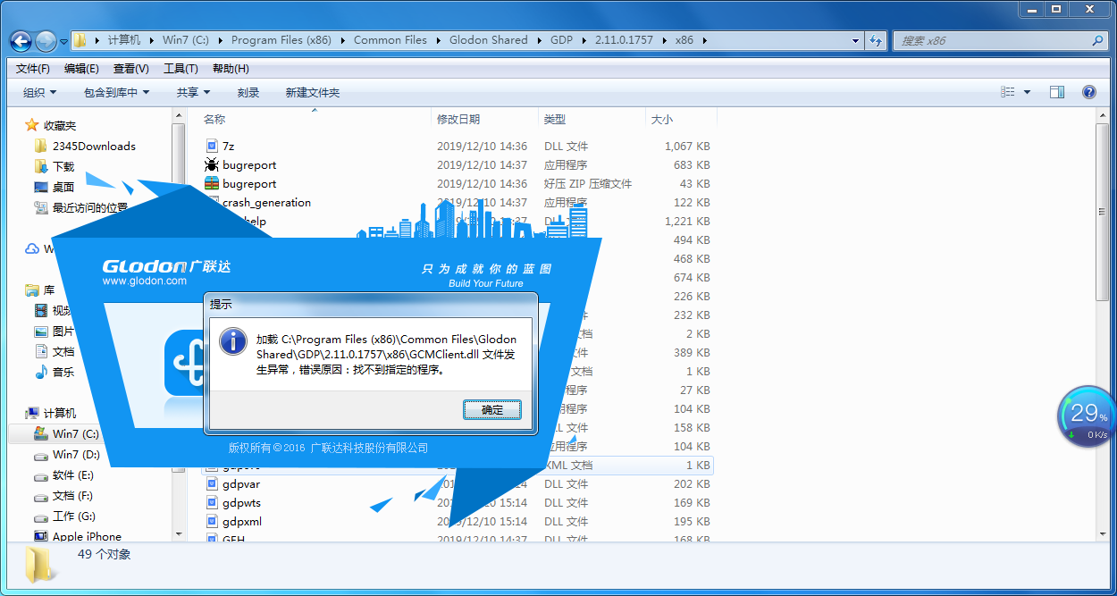Viewport: 1117px width, 596px height.
Task: Open 2345Downloads folder in favorites
Action: point(94,146)
